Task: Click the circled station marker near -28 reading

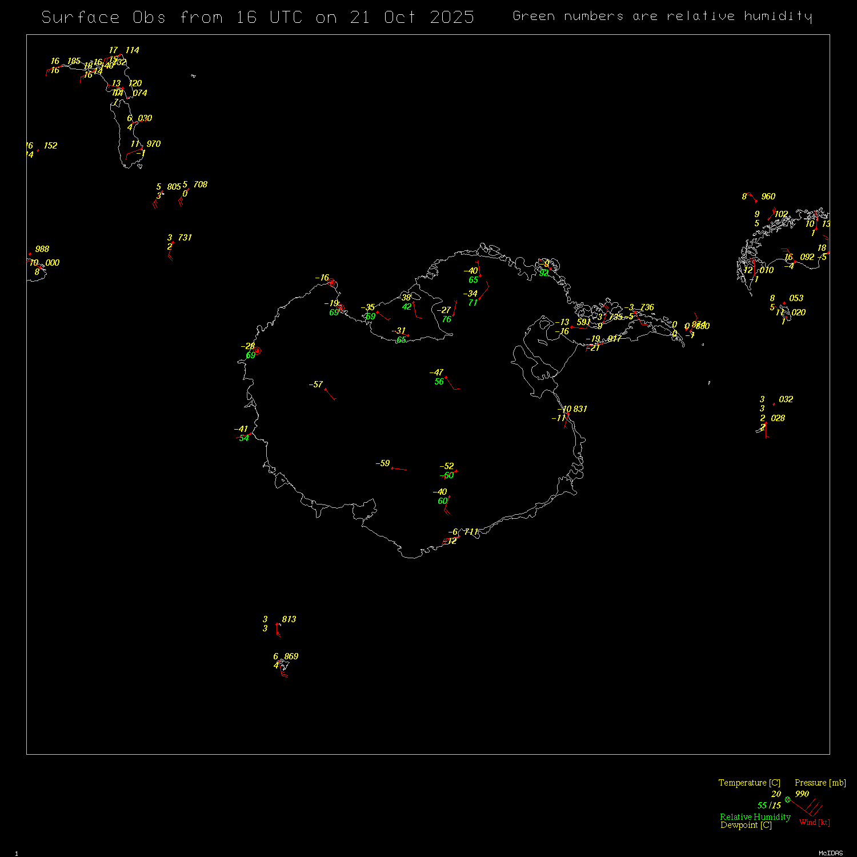Action: click(x=257, y=351)
